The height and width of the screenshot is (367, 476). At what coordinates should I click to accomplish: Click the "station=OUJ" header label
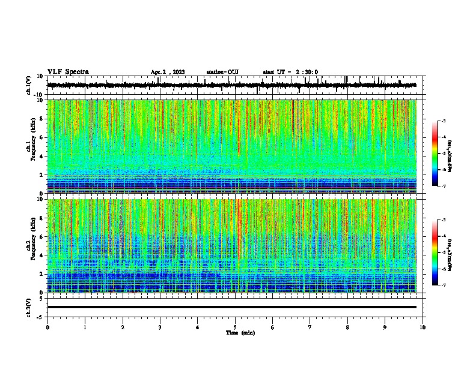click(x=222, y=72)
